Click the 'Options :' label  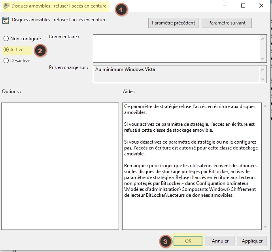(x=11, y=91)
